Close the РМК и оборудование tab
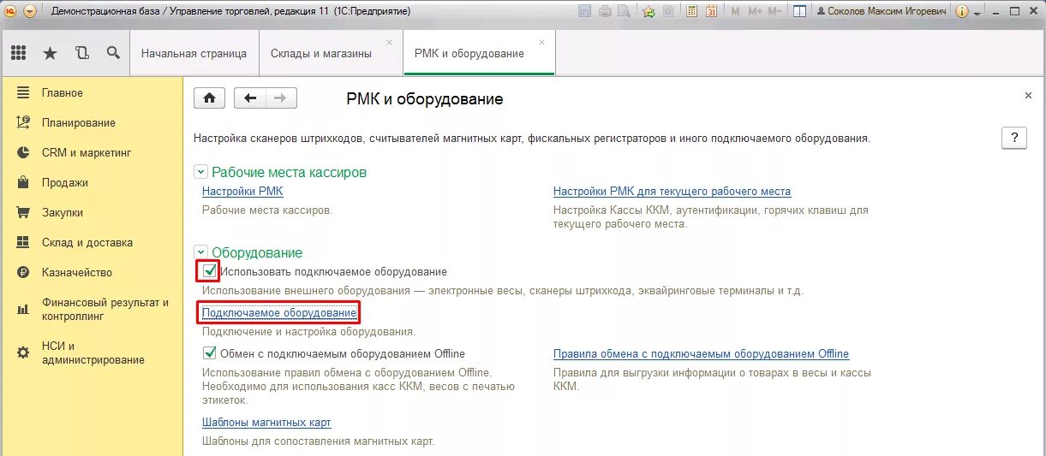The image size is (1046, 456). (x=541, y=41)
